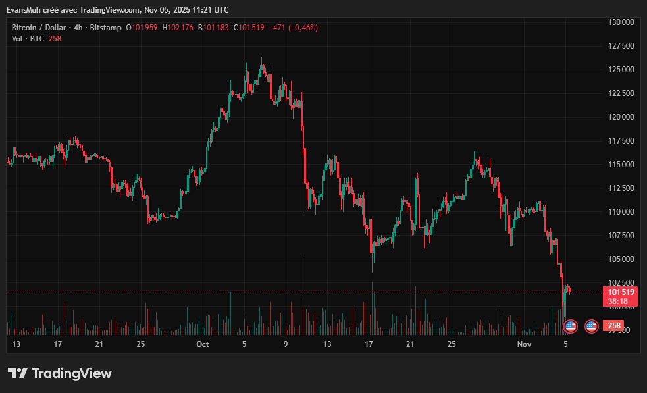Click the Oct label on the time axis

[x=203, y=344]
